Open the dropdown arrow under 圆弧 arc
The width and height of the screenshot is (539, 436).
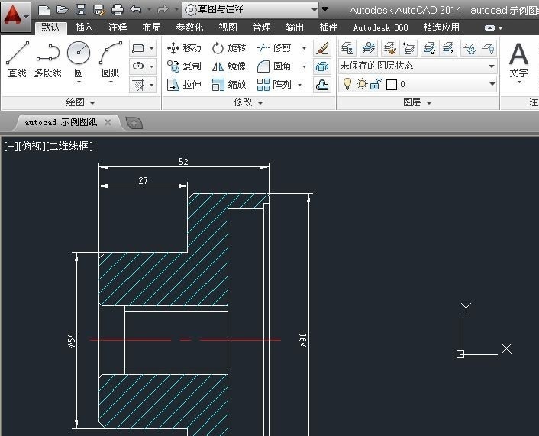[111, 82]
